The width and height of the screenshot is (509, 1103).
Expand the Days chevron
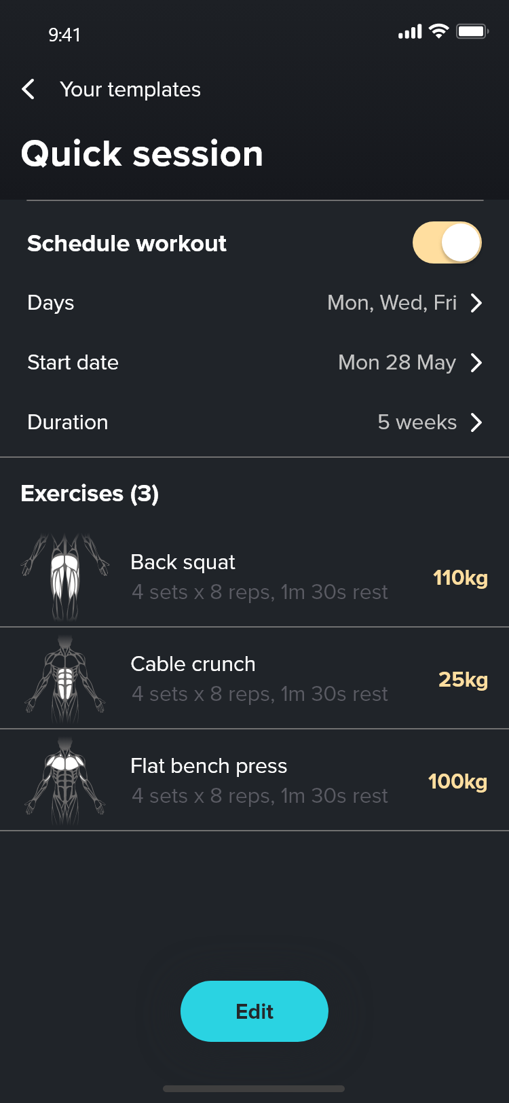tap(476, 303)
